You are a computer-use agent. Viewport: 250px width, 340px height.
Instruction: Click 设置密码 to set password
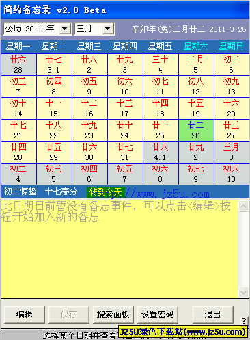pyautogui.click(x=157, y=315)
